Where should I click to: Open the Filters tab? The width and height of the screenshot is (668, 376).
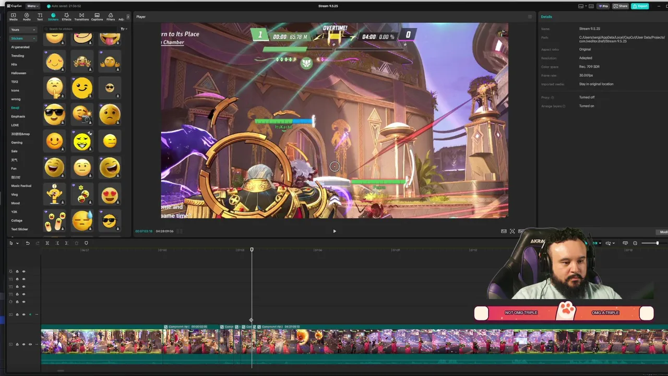pos(111,17)
